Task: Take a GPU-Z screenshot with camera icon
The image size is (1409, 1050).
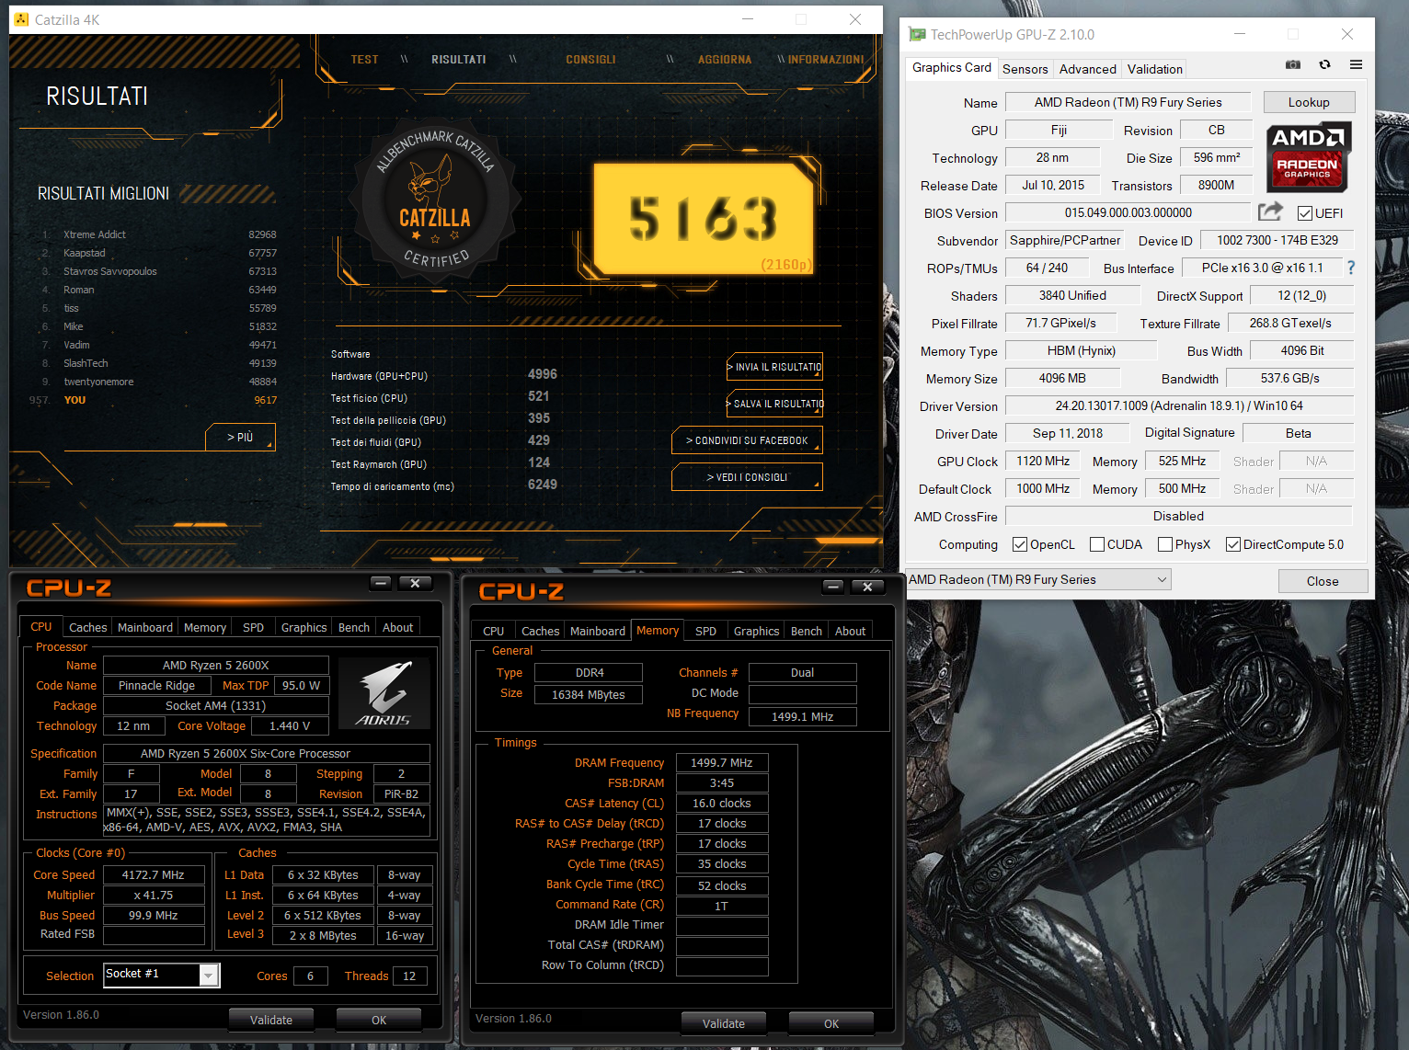Action: pyautogui.click(x=1292, y=64)
